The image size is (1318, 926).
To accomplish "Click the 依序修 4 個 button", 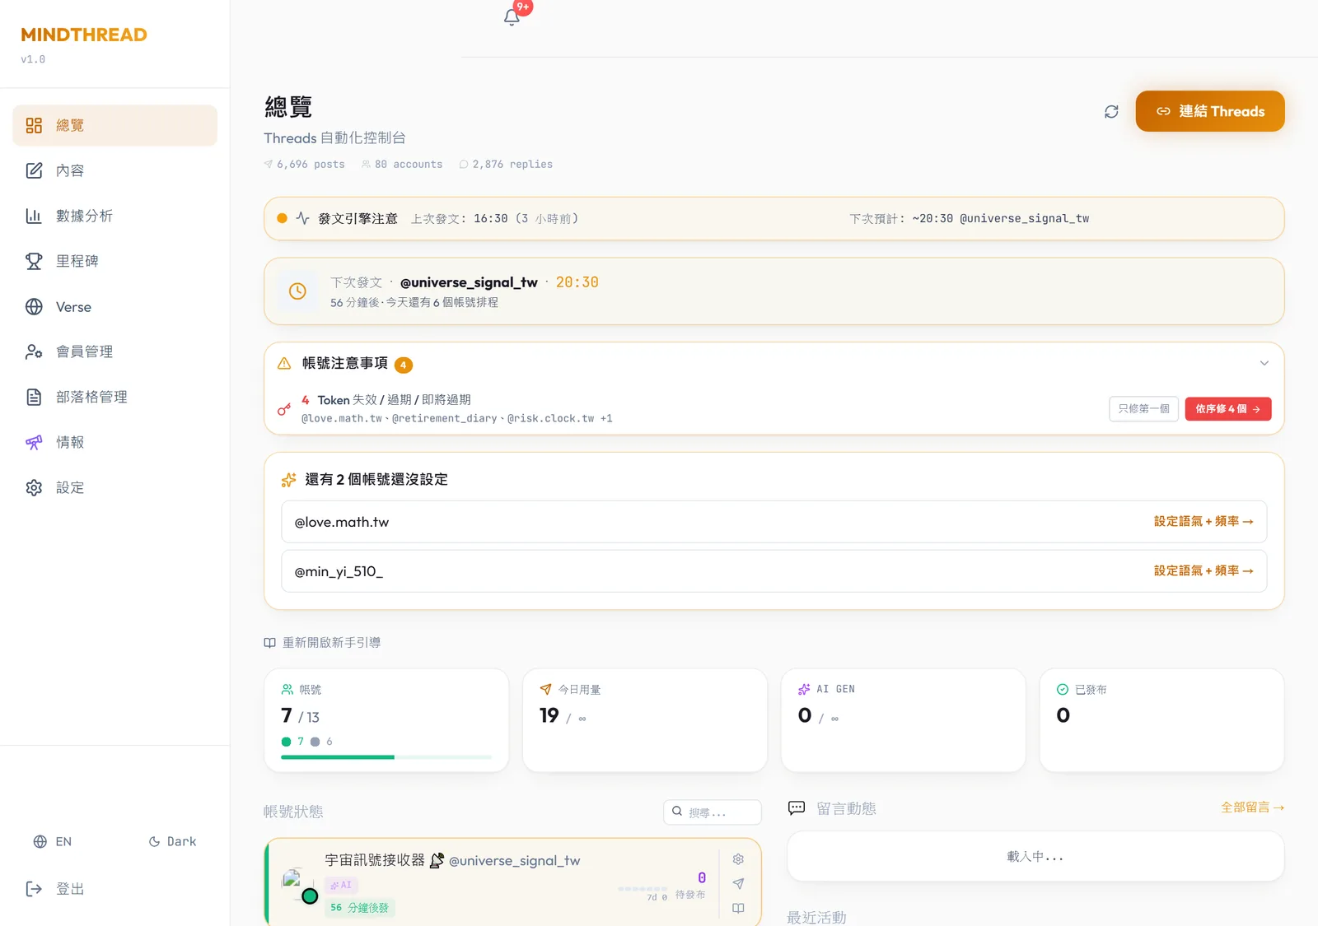I will pos(1228,409).
